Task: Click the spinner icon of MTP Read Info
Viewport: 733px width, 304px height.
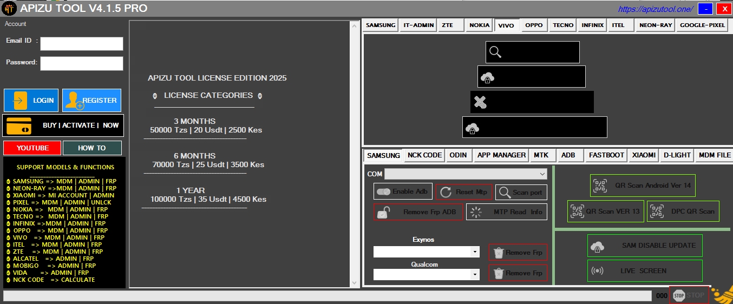Action: tap(476, 212)
